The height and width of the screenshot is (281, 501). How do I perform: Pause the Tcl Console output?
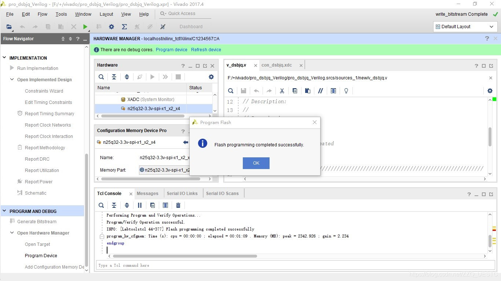click(x=140, y=205)
